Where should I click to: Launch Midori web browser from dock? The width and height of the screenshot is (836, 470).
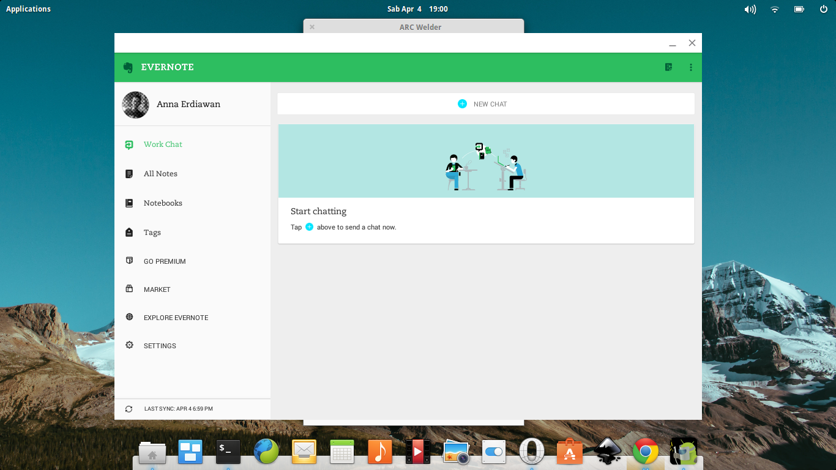pyautogui.click(x=266, y=452)
